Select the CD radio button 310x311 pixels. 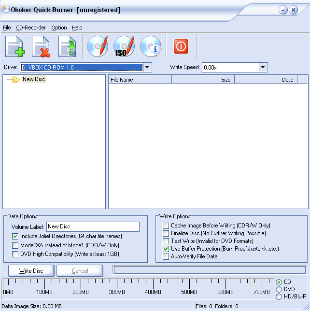[x=279, y=282]
